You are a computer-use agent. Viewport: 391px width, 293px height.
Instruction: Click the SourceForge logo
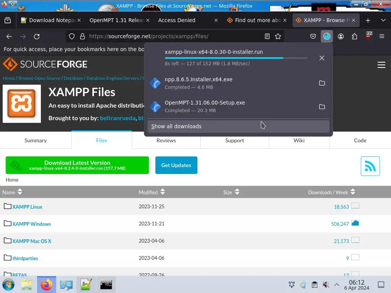pos(45,64)
